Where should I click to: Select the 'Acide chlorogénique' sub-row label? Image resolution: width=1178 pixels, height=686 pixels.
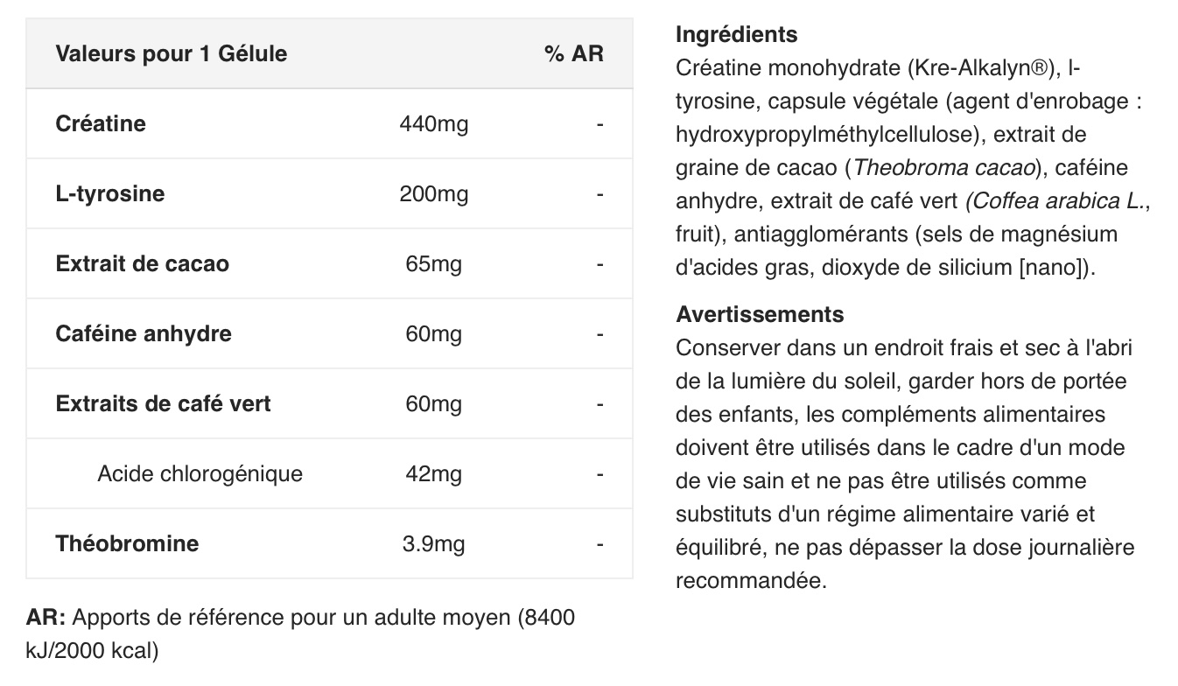(x=200, y=473)
